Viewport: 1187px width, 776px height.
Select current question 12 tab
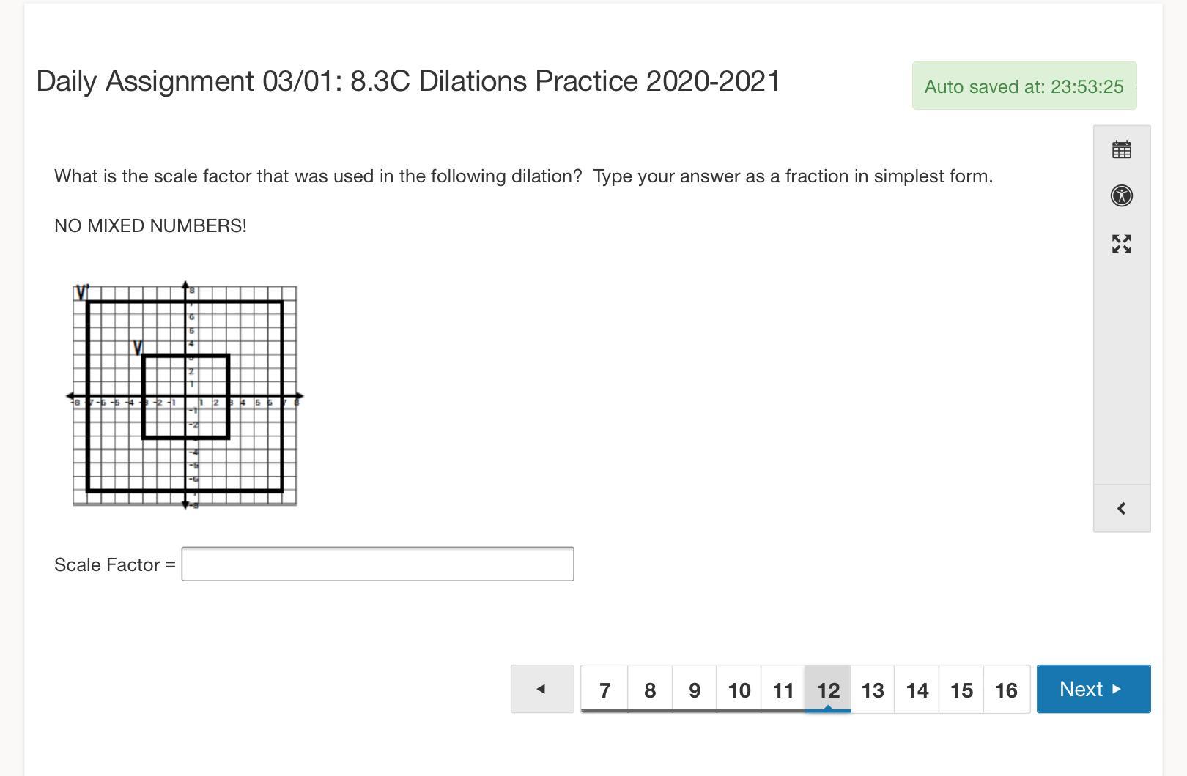[x=828, y=690]
